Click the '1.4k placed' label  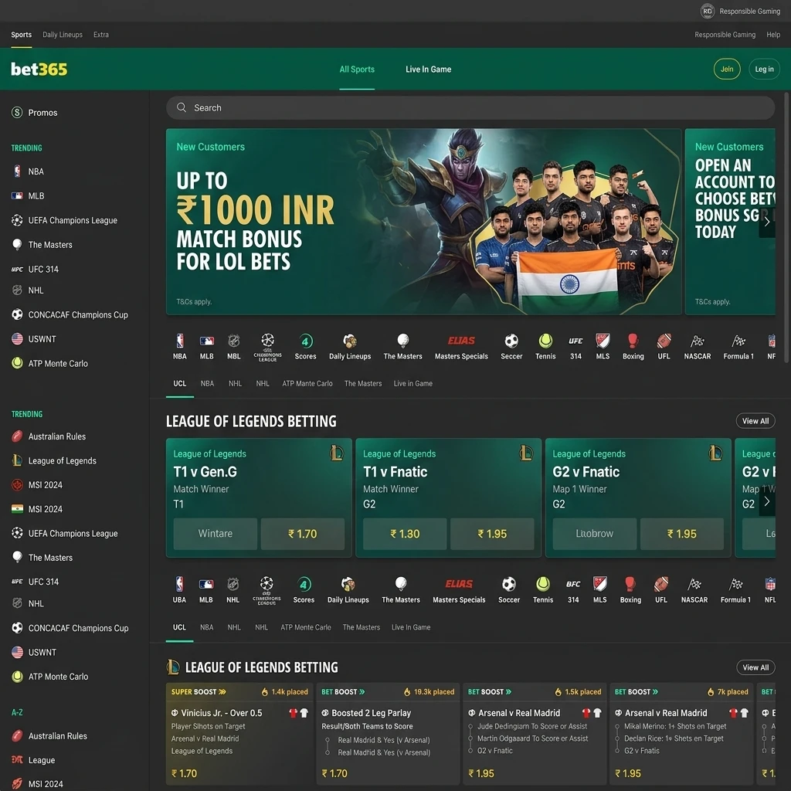point(290,691)
